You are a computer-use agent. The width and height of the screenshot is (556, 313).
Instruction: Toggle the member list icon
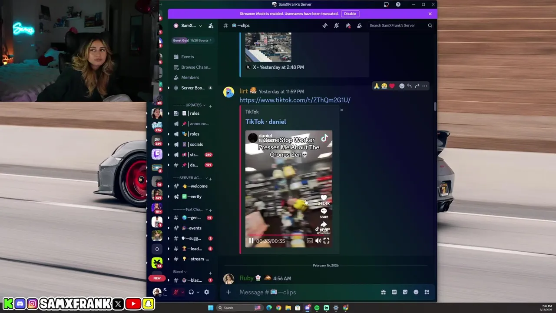click(x=359, y=26)
